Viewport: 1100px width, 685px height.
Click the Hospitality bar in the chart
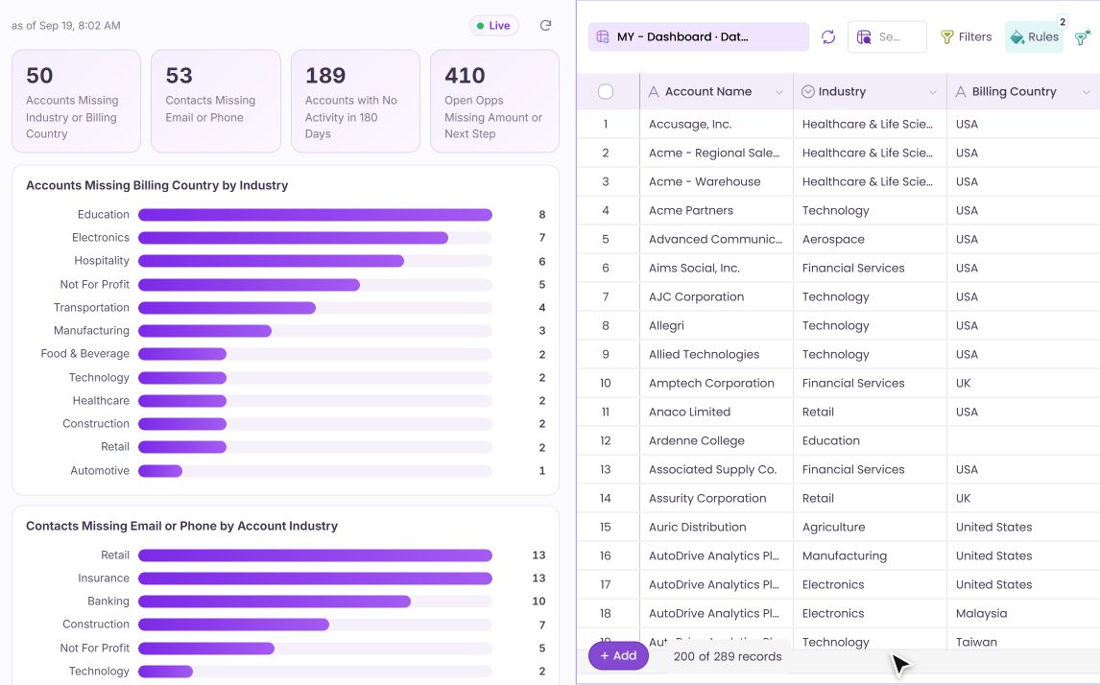point(271,261)
